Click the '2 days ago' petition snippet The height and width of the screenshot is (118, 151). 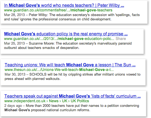point(72,108)
